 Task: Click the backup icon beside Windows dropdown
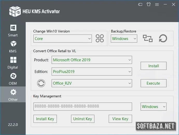pyautogui.click(x=148, y=38)
